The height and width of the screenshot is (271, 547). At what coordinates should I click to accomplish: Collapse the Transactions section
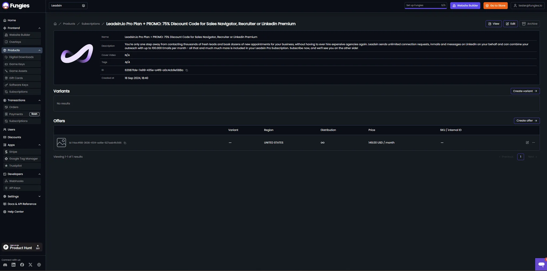pos(40,100)
